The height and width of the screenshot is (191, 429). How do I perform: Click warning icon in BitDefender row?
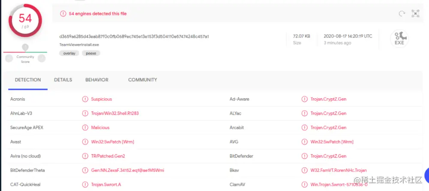tap(305, 156)
